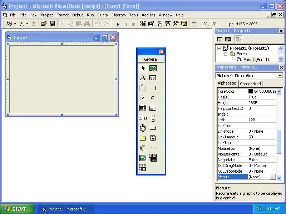Select the vertical scrollbar tool
Viewport: 286px width, 214px height.
coord(153,118)
